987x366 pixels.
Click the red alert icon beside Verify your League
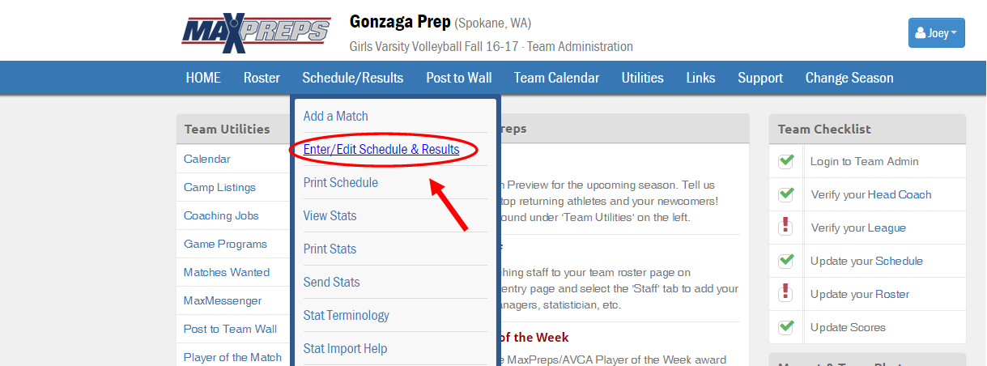coord(785,228)
